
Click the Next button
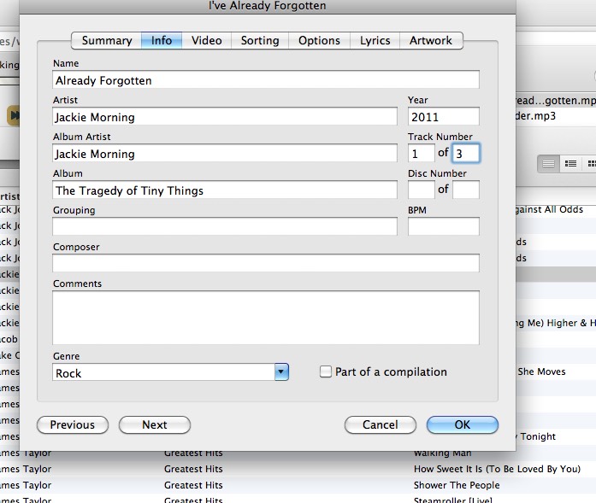pyautogui.click(x=155, y=424)
